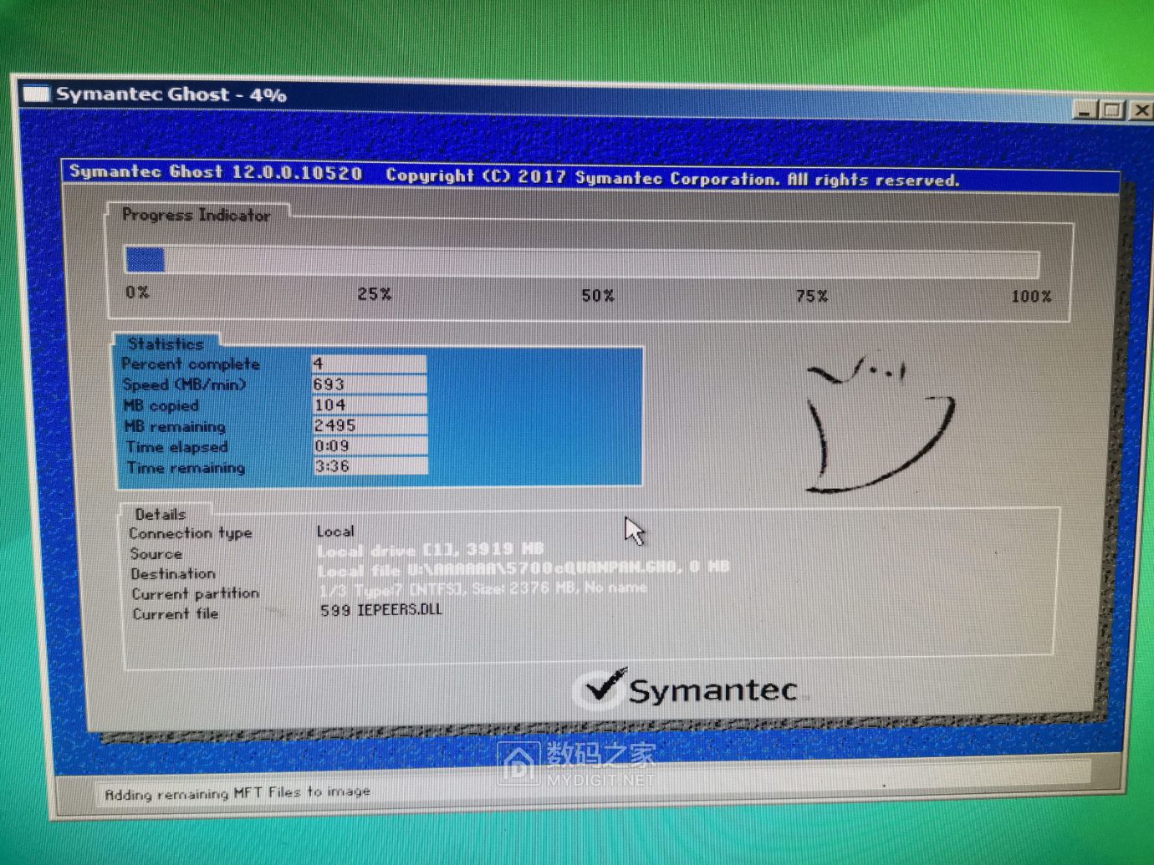The image size is (1154, 865).
Task: Click the Speed (MB/min) label
Action: pos(184,384)
